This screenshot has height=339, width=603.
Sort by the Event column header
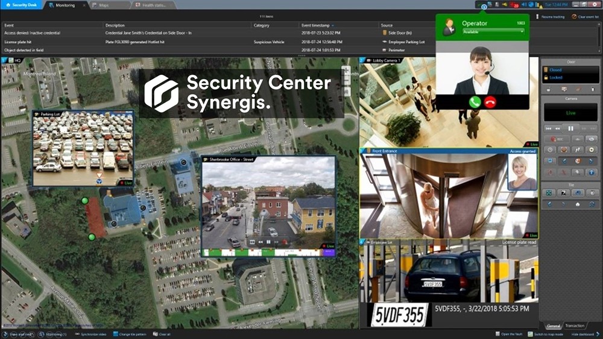coord(9,25)
